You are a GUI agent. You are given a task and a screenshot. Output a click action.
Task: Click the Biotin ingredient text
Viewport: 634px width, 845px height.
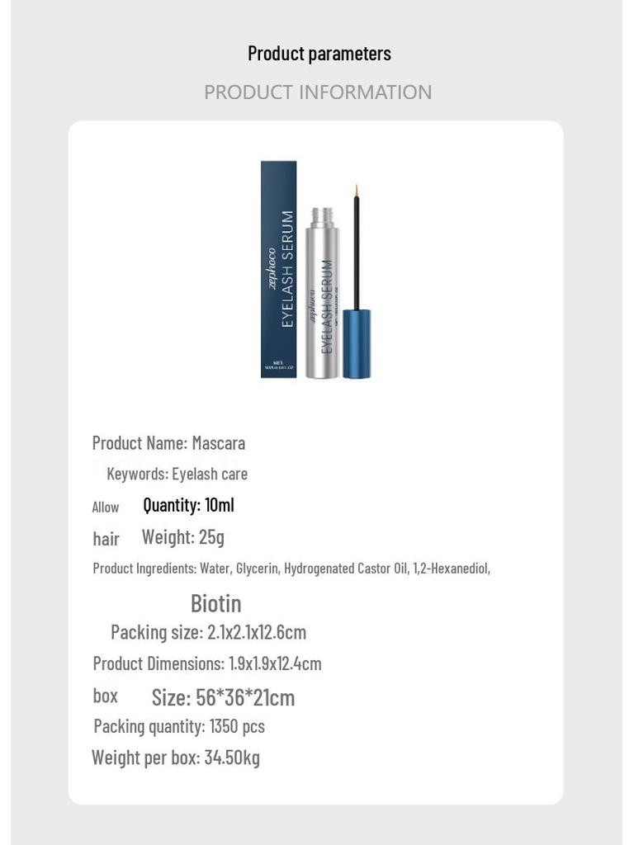[x=215, y=603]
